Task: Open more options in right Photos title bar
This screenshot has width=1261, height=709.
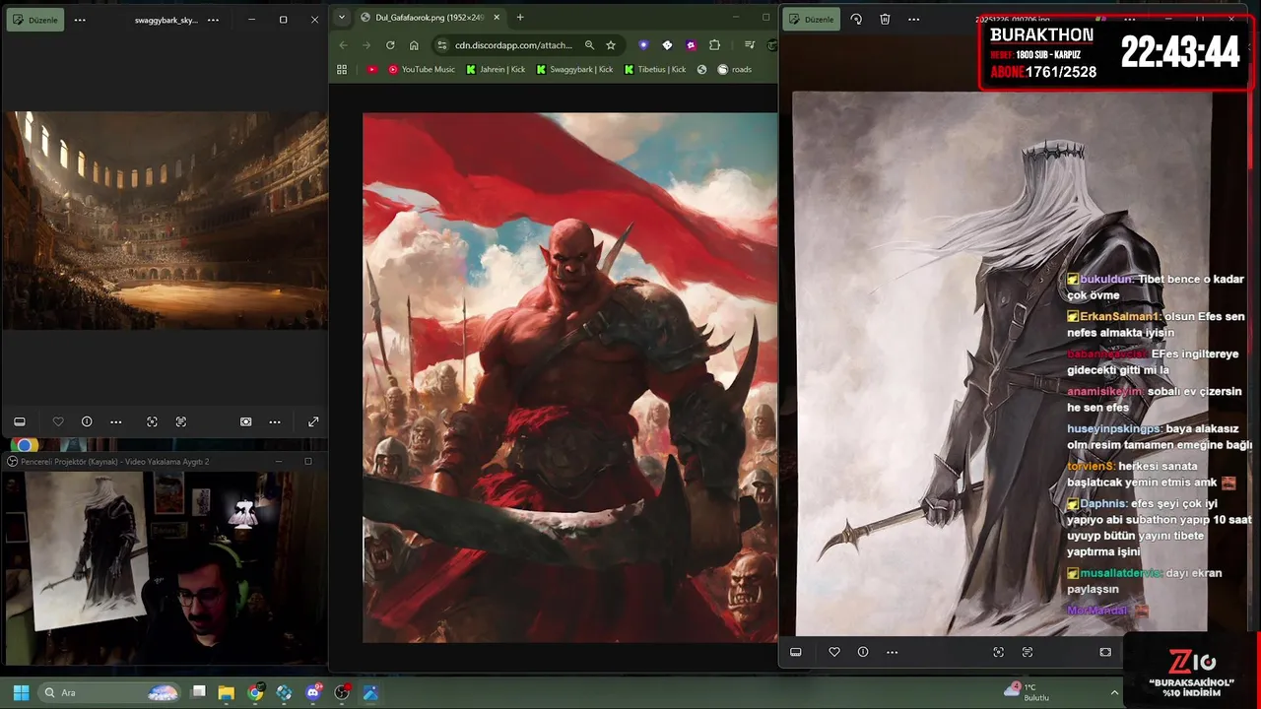Action: point(913,20)
